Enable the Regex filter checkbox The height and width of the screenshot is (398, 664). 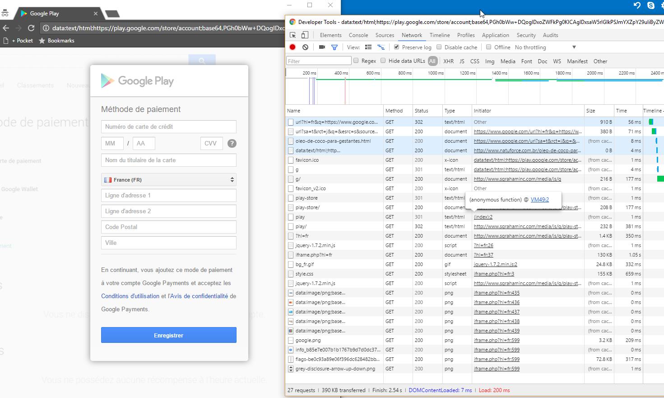[356, 61]
